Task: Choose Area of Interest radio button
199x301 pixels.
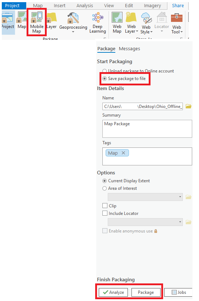Action: 105,188
